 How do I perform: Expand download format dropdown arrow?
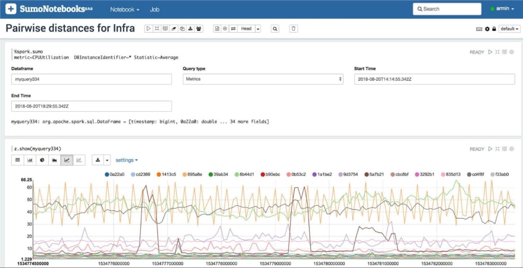[107, 160]
